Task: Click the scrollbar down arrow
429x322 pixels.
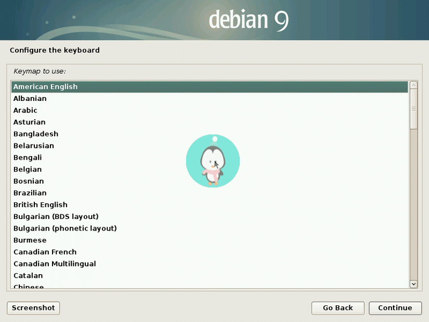Action: tap(414, 285)
